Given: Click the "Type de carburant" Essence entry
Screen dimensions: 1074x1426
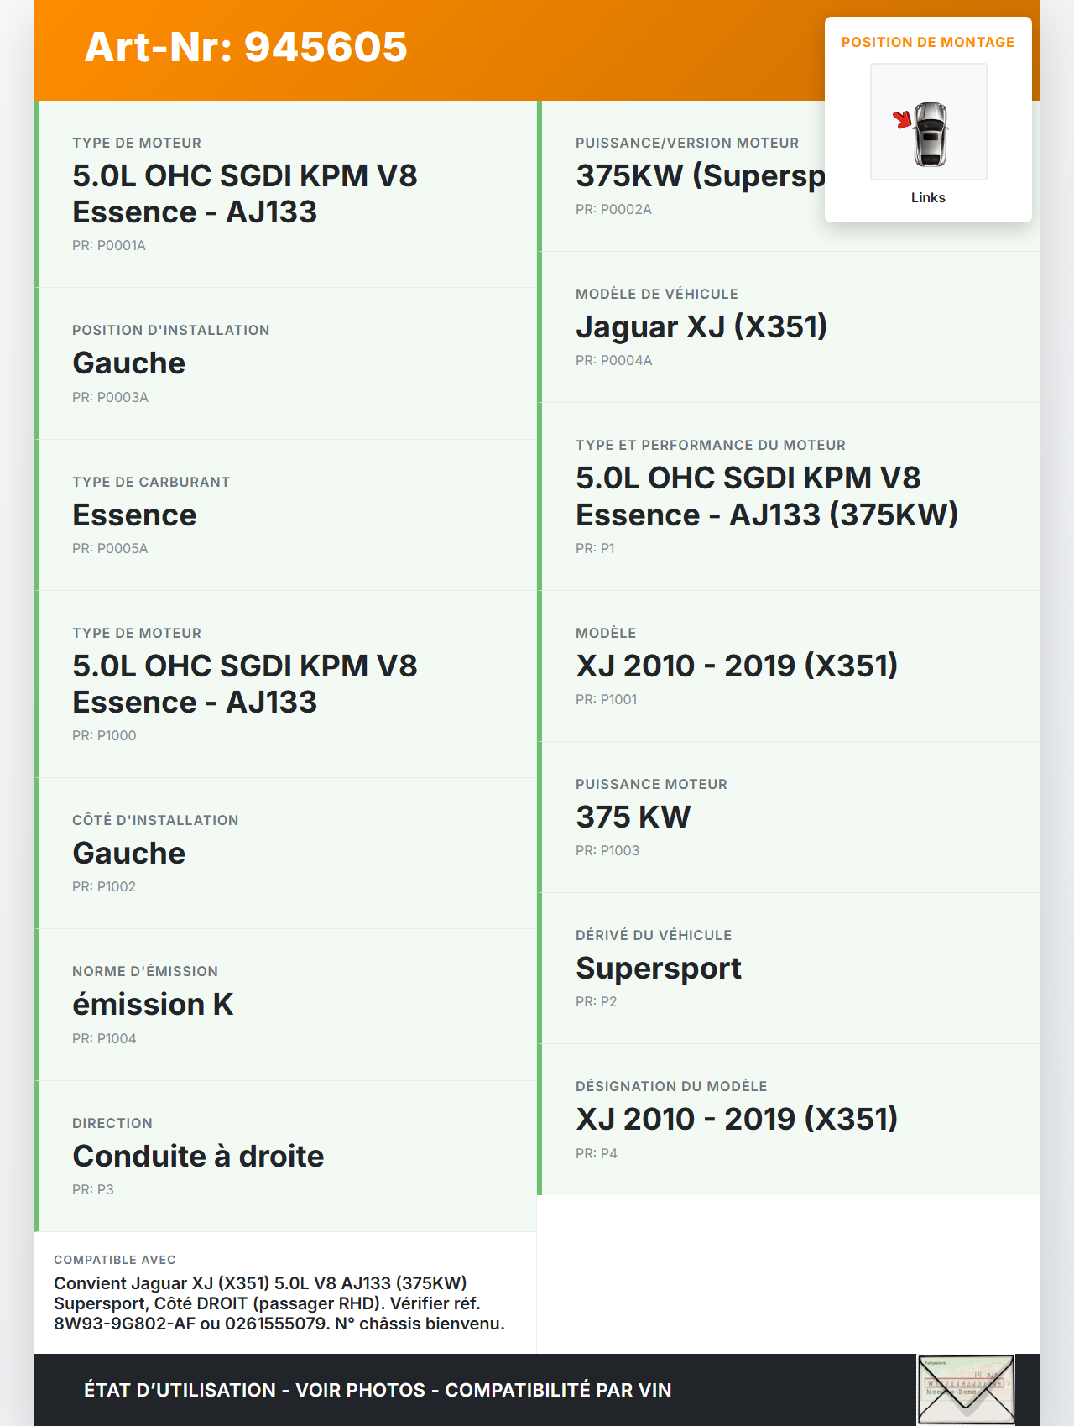Looking at the screenshot, I should [x=285, y=515].
